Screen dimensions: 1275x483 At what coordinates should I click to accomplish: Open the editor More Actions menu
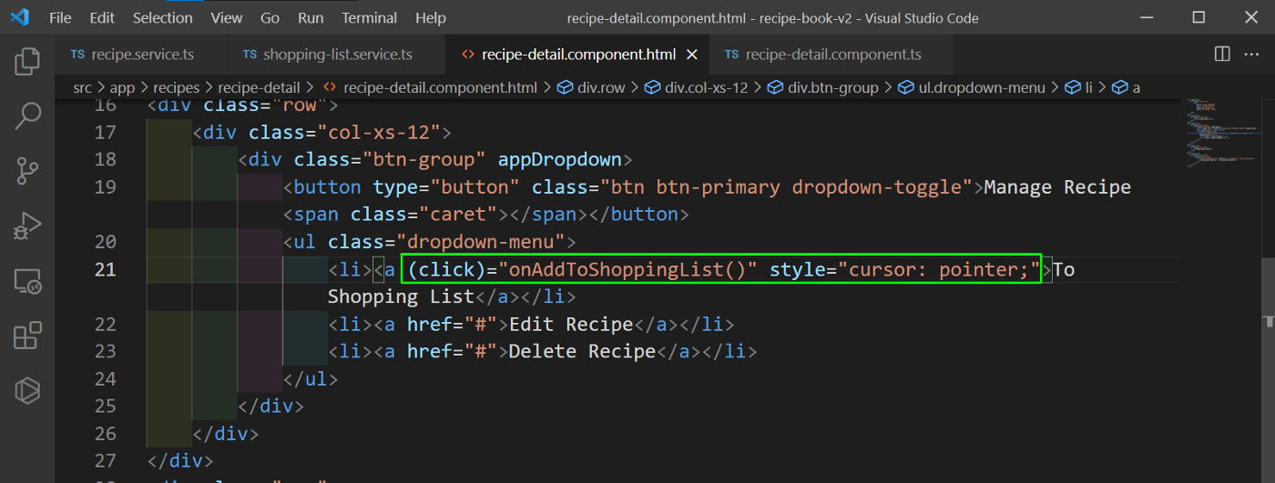pyautogui.click(x=1250, y=55)
